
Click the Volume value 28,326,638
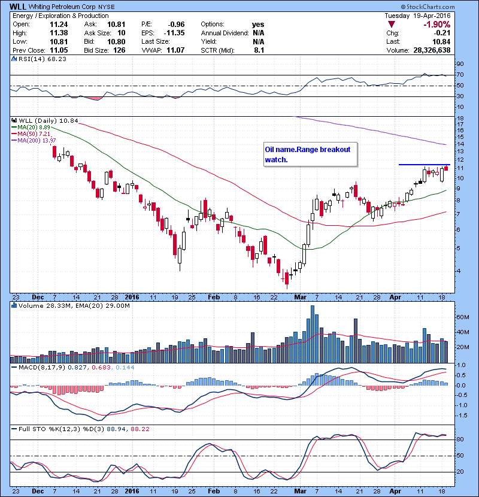[x=432, y=50]
